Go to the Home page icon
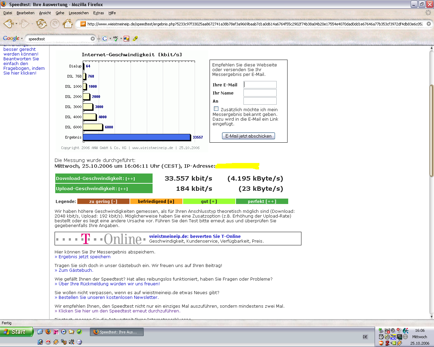Screen dimensions: 434x347 coord(68,24)
